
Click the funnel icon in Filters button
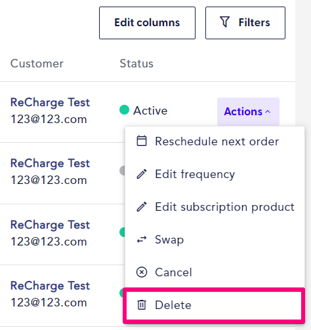point(224,22)
